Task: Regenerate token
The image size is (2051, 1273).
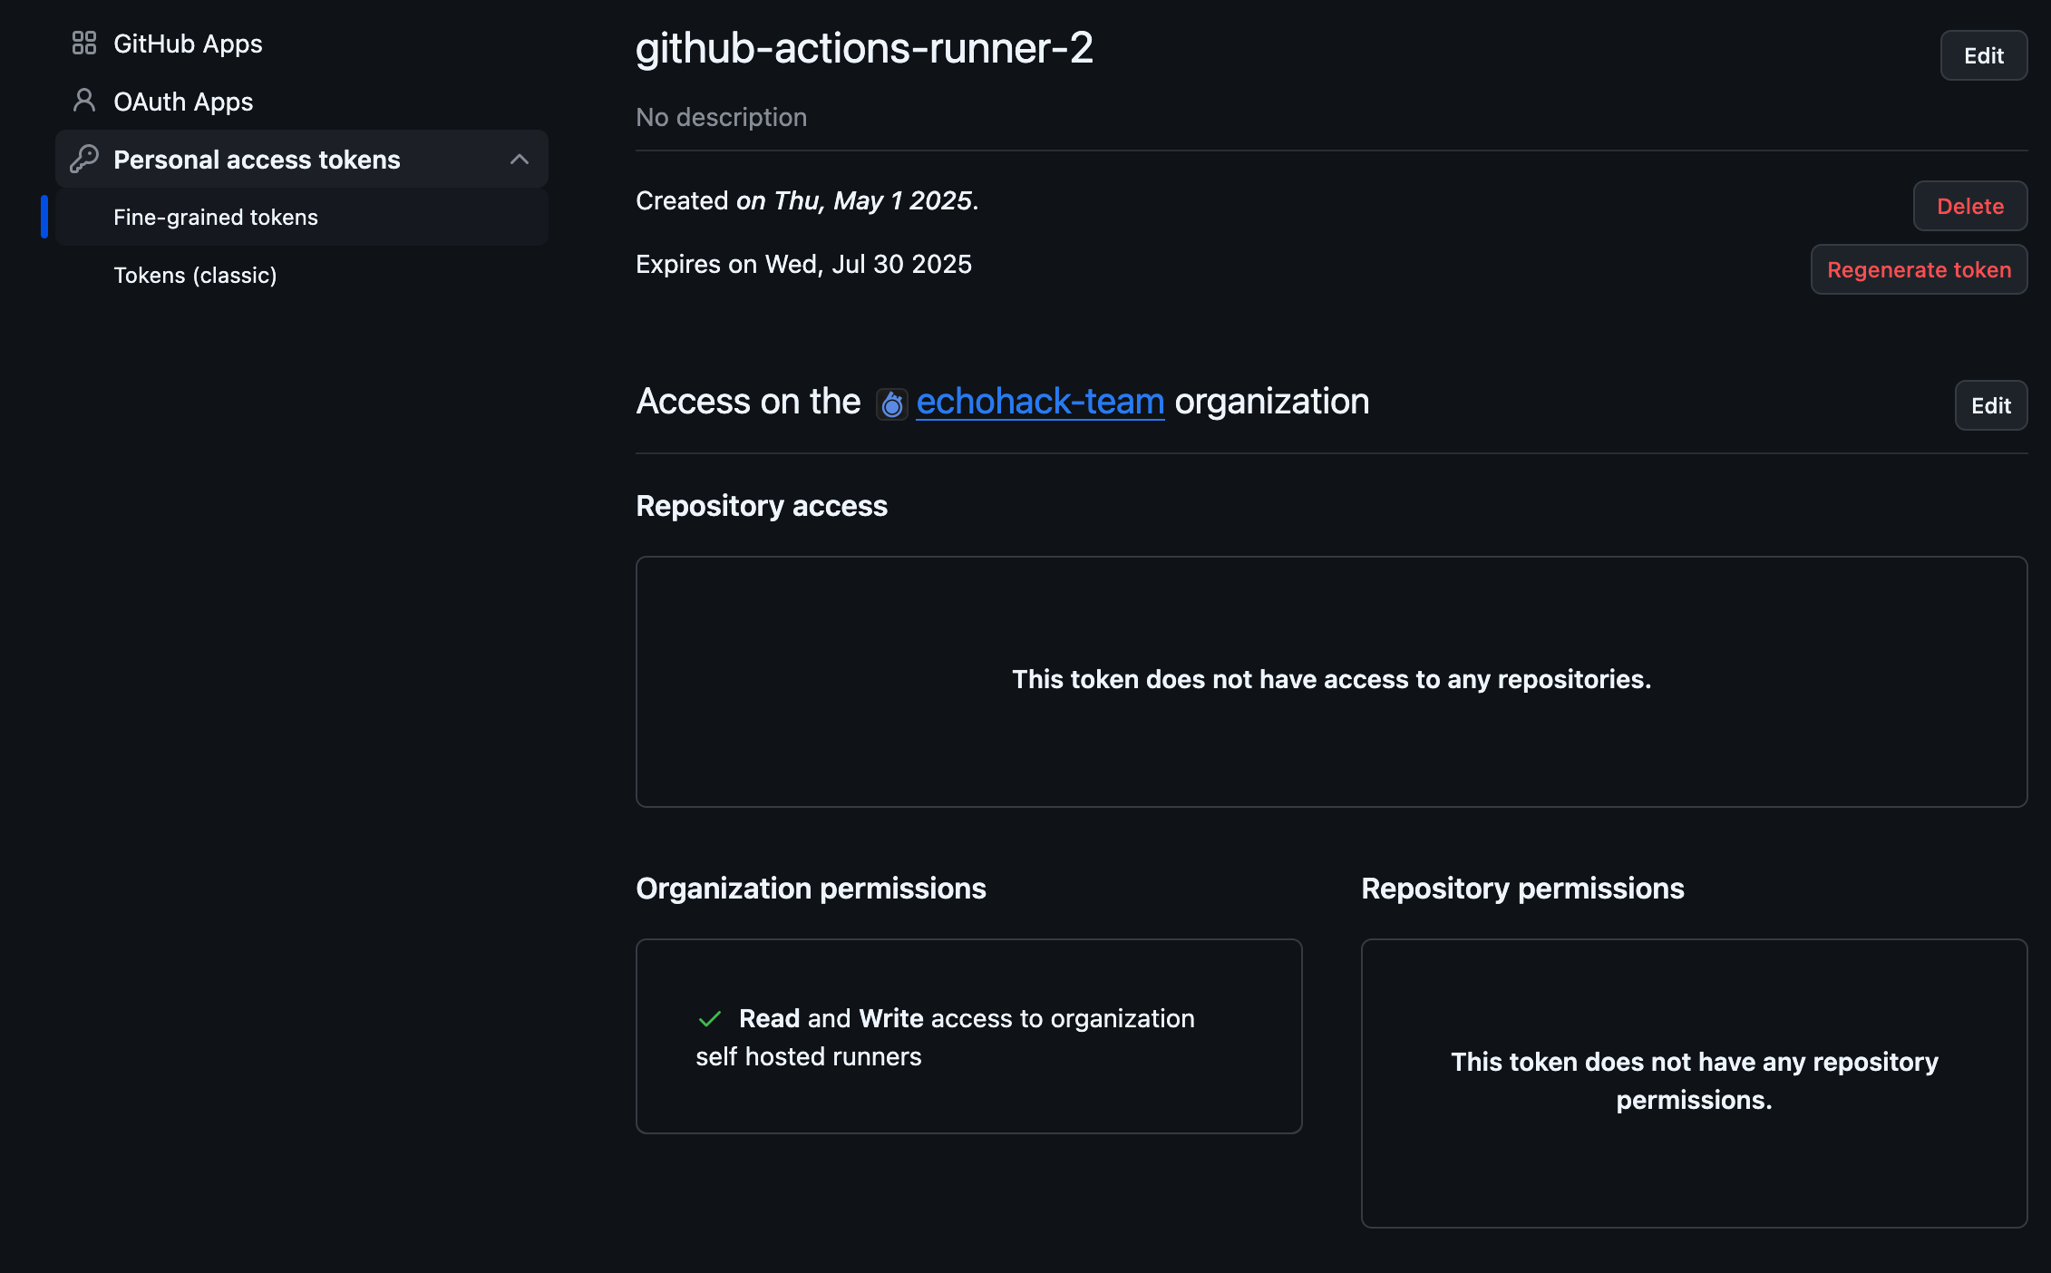Action: (1920, 270)
